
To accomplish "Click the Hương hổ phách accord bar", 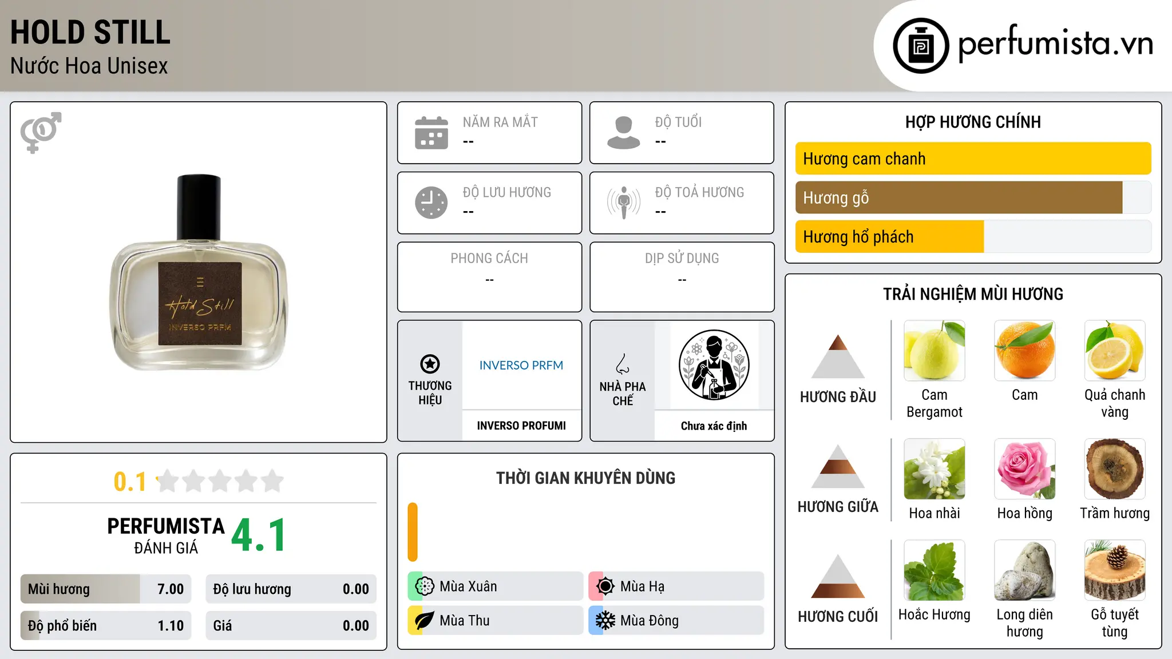I will coord(973,236).
